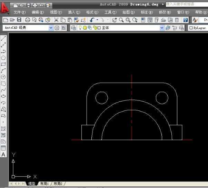Screen dimensions: 208x188
Task: Select the Arc tool
Action: tap(3, 71)
